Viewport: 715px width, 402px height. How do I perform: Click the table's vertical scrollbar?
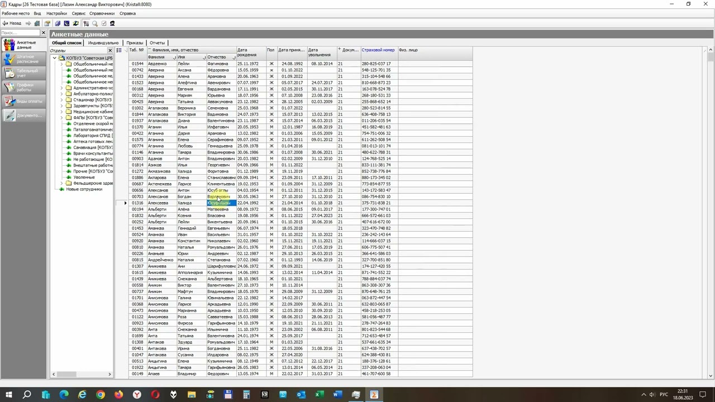click(x=711, y=212)
